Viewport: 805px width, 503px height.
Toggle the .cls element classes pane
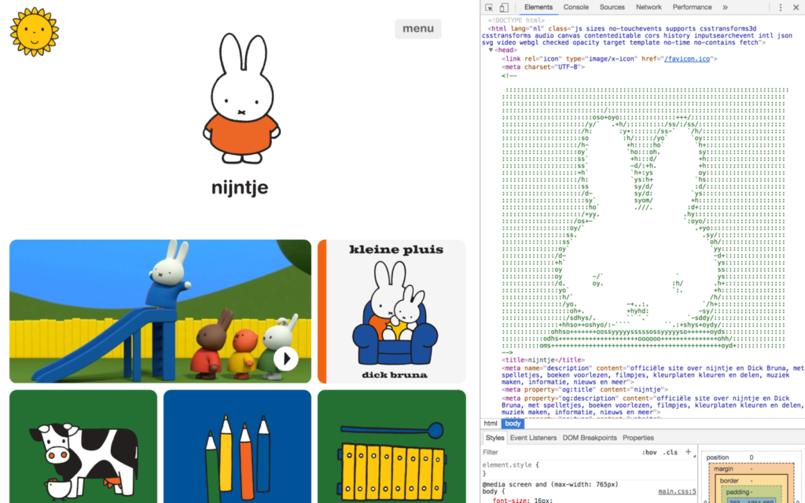(670, 452)
